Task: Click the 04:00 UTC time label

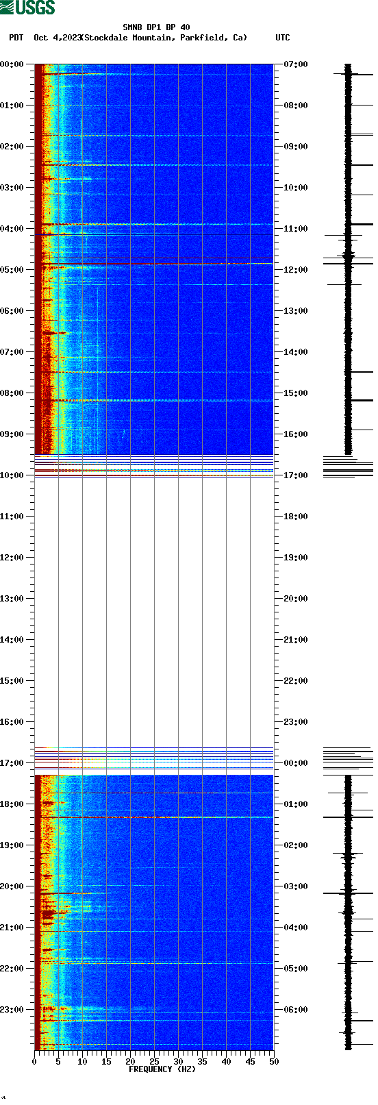Action: tap(296, 928)
